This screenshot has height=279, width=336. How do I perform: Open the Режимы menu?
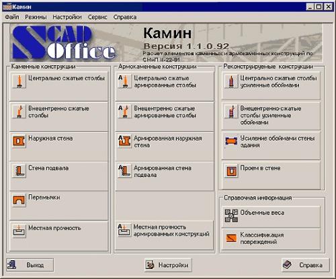click(36, 17)
